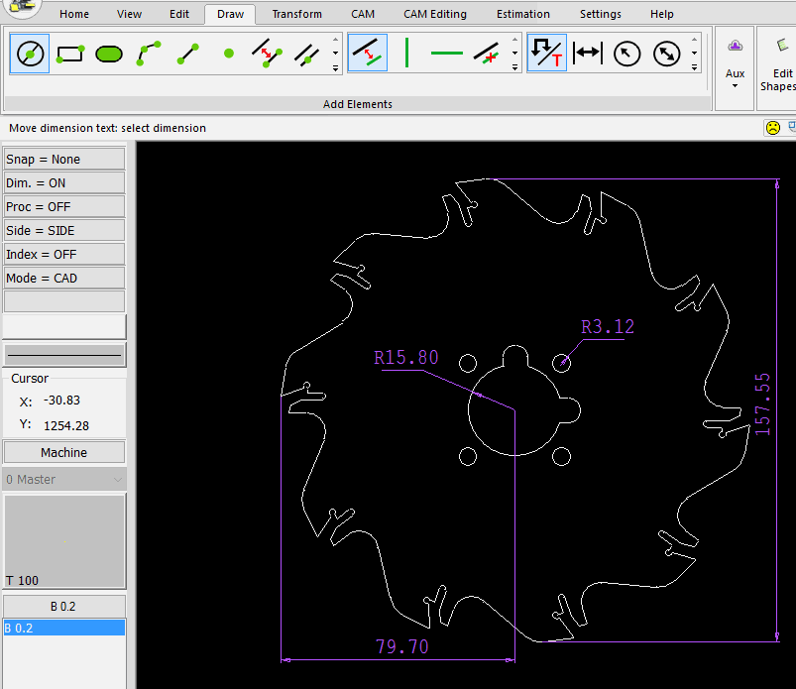Click the diameter dimension tool
This screenshot has width=796, height=689.
pyautogui.click(x=667, y=53)
